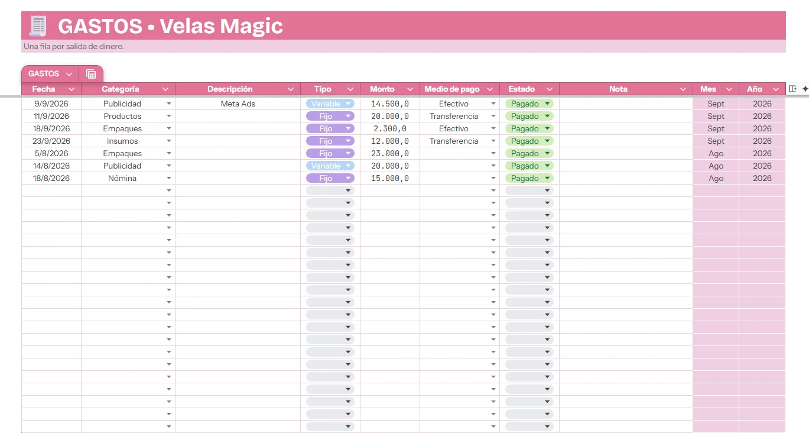Open the Nota column filter arrow

point(683,89)
